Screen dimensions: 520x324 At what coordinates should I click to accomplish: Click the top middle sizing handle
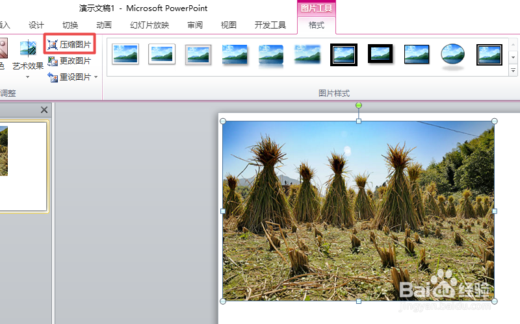pos(359,121)
